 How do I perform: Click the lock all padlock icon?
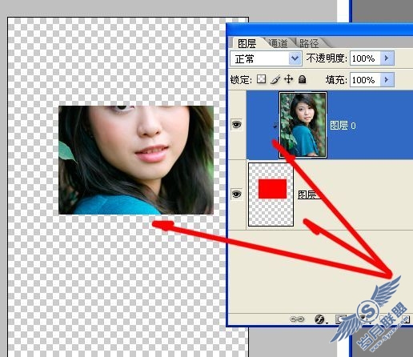click(x=302, y=79)
